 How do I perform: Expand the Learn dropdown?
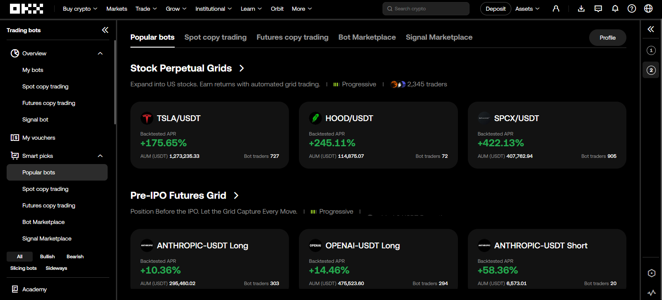251,9
